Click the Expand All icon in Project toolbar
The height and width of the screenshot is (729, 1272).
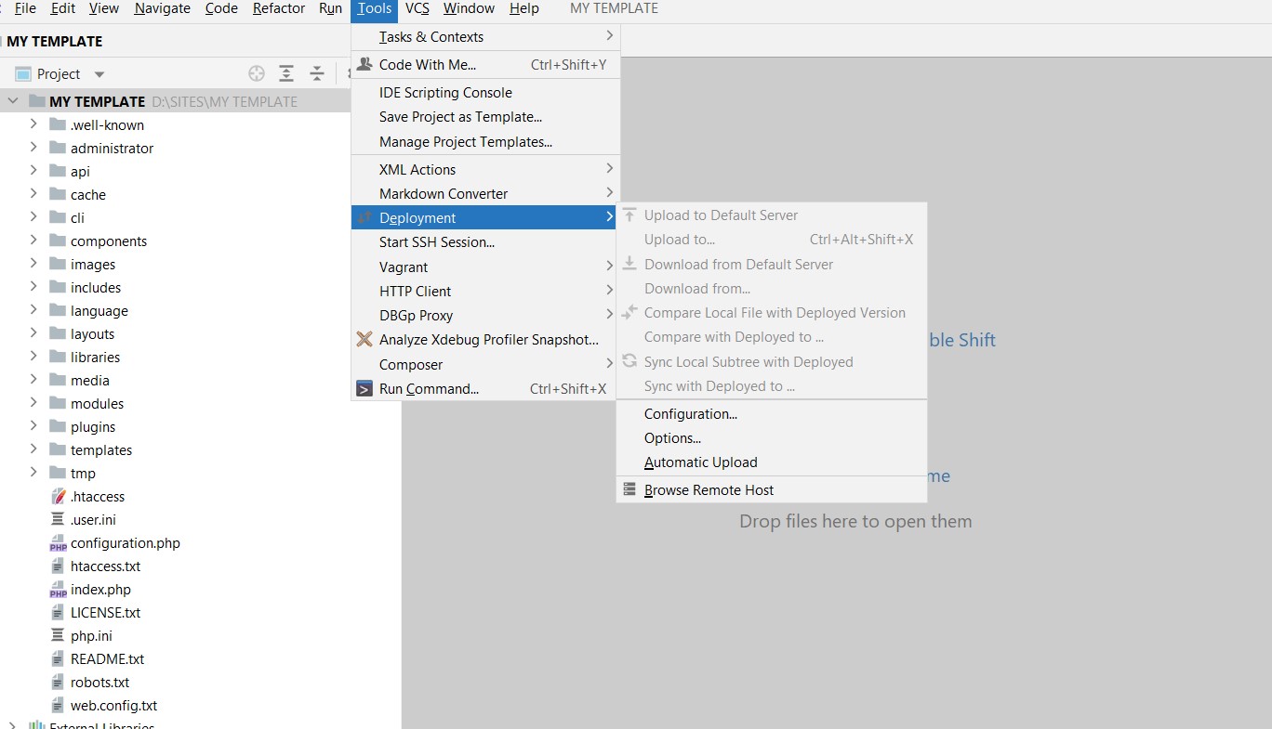point(286,73)
